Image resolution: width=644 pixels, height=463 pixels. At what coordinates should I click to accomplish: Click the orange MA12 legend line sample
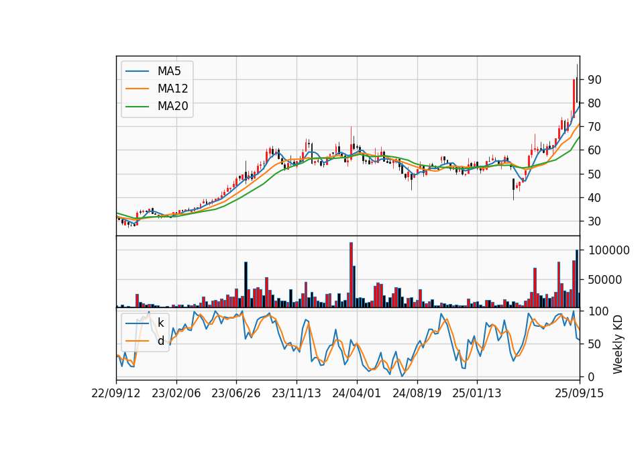(x=137, y=89)
